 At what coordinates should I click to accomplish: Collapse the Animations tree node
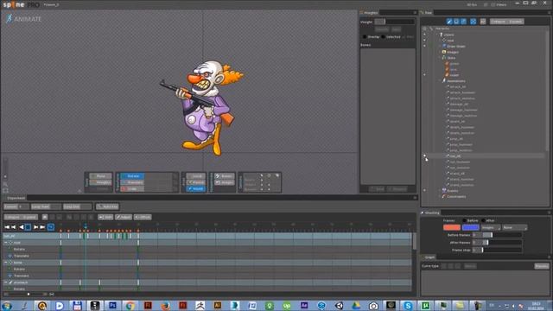pyautogui.click(x=440, y=81)
